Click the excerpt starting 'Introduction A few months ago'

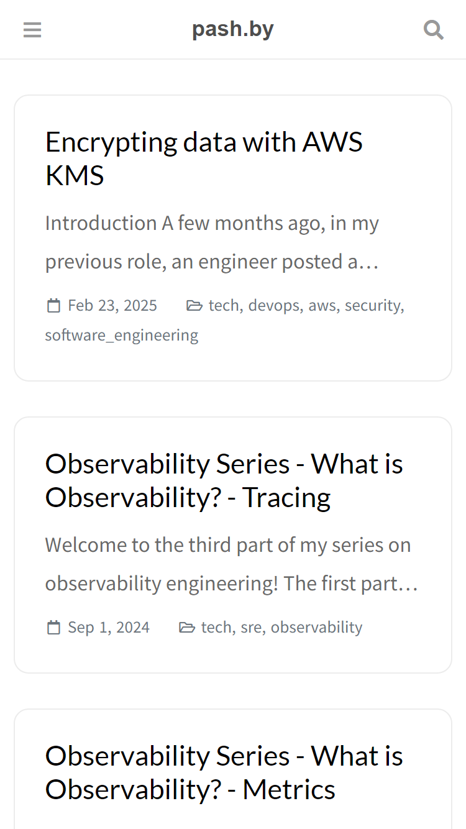click(x=212, y=242)
